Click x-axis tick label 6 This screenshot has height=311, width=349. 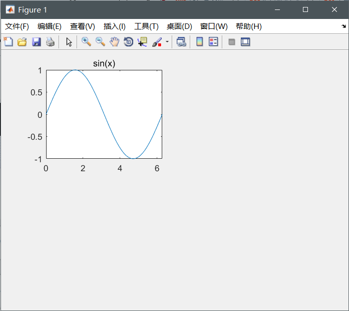coord(157,168)
